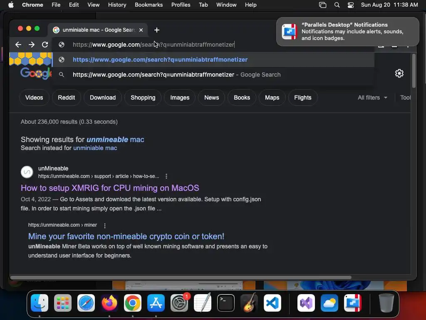426x320 pixels.
Task: Open the Trash in the Dock
Action: pos(386,303)
